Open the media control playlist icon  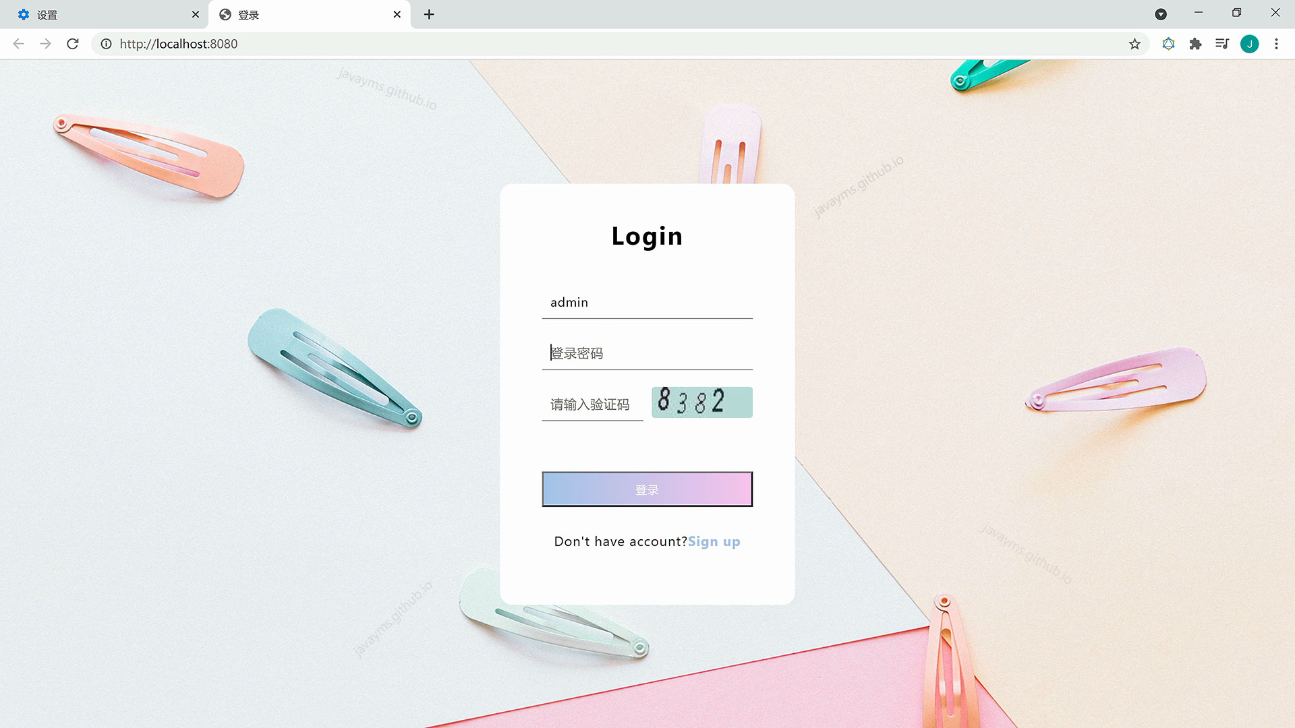click(1221, 44)
